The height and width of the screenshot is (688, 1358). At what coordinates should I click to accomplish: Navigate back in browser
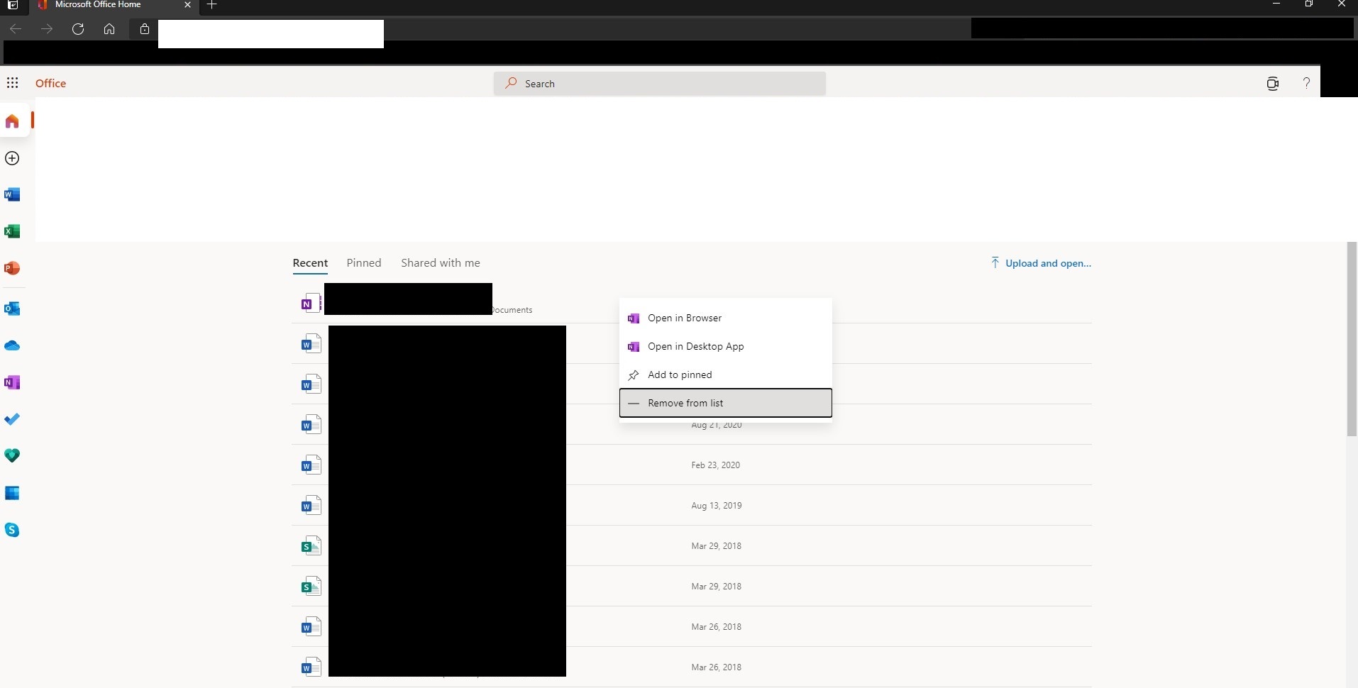pyautogui.click(x=16, y=29)
